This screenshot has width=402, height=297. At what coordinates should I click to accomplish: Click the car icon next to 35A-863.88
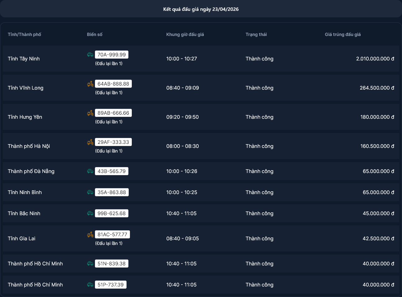tap(90, 192)
